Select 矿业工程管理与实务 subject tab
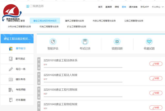The width and height of the screenshot is (165, 111). [77, 27]
